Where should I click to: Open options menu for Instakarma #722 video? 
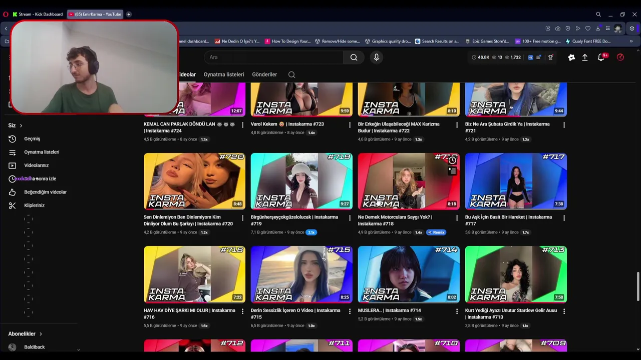coord(457,125)
